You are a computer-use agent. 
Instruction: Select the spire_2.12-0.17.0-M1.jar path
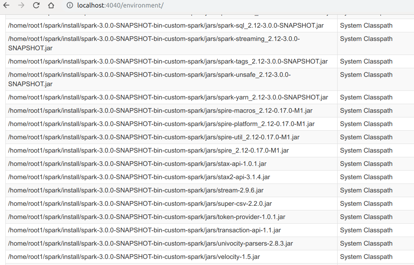tap(149, 150)
